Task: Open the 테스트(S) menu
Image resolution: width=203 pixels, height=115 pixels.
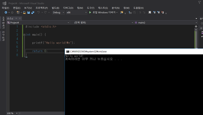Action: pyautogui.click(x=103, y=8)
